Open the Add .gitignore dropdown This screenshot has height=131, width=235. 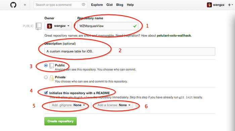click(68, 105)
